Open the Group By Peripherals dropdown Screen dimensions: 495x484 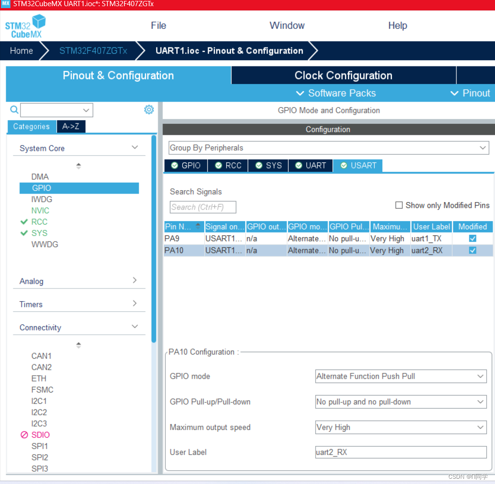point(329,148)
